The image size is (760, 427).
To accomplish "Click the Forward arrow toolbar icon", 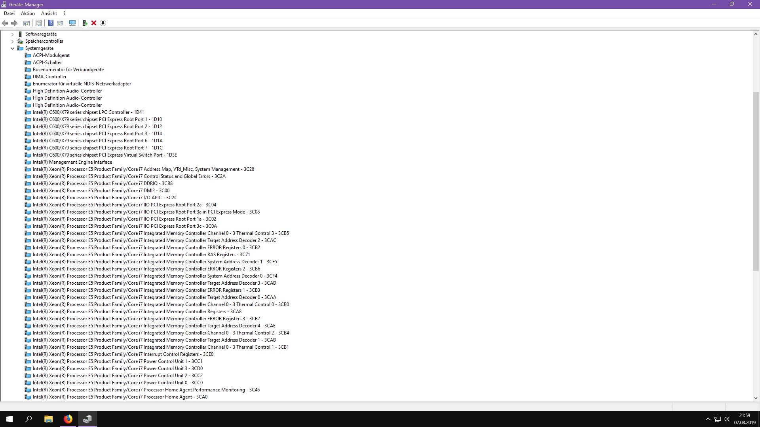I will (14, 23).
